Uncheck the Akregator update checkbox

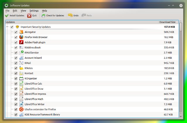(x=16, y=32)
